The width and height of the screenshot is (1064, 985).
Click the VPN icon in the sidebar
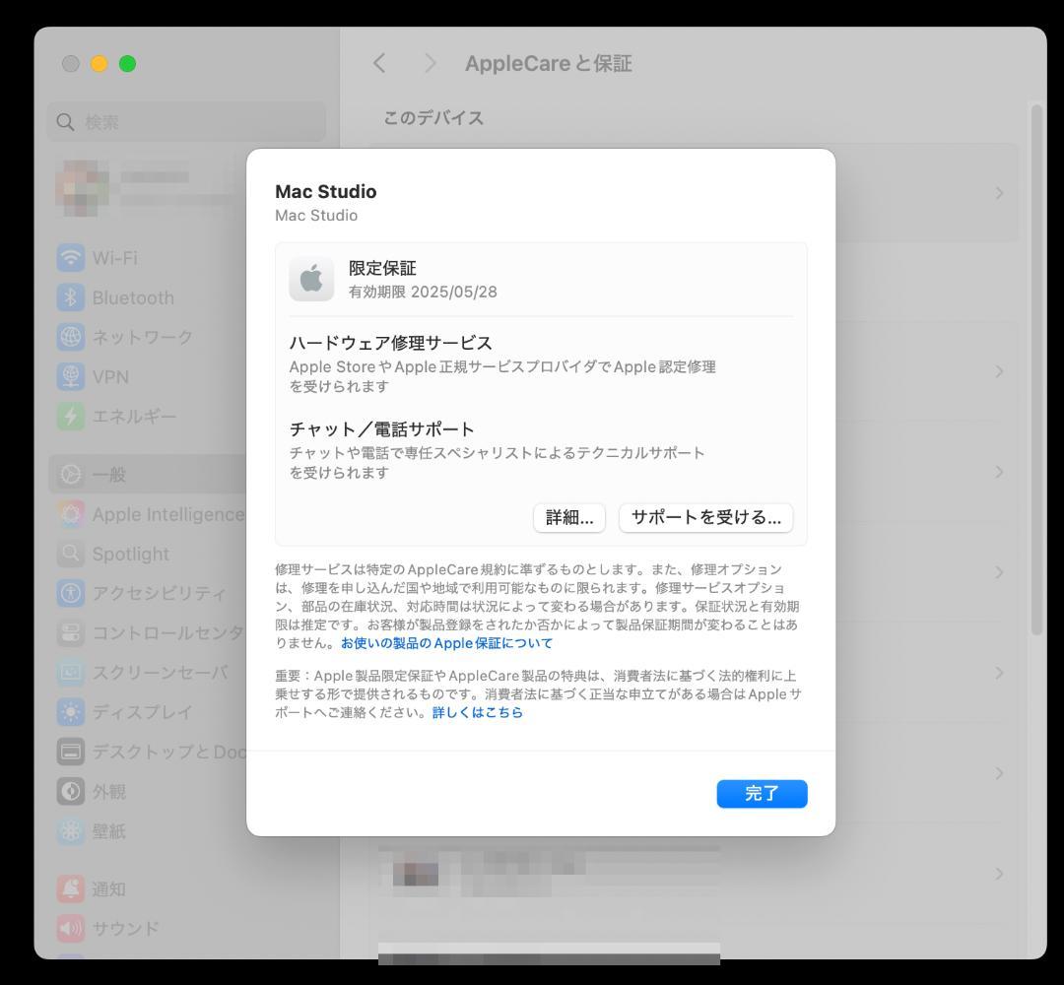pos(70,376)
